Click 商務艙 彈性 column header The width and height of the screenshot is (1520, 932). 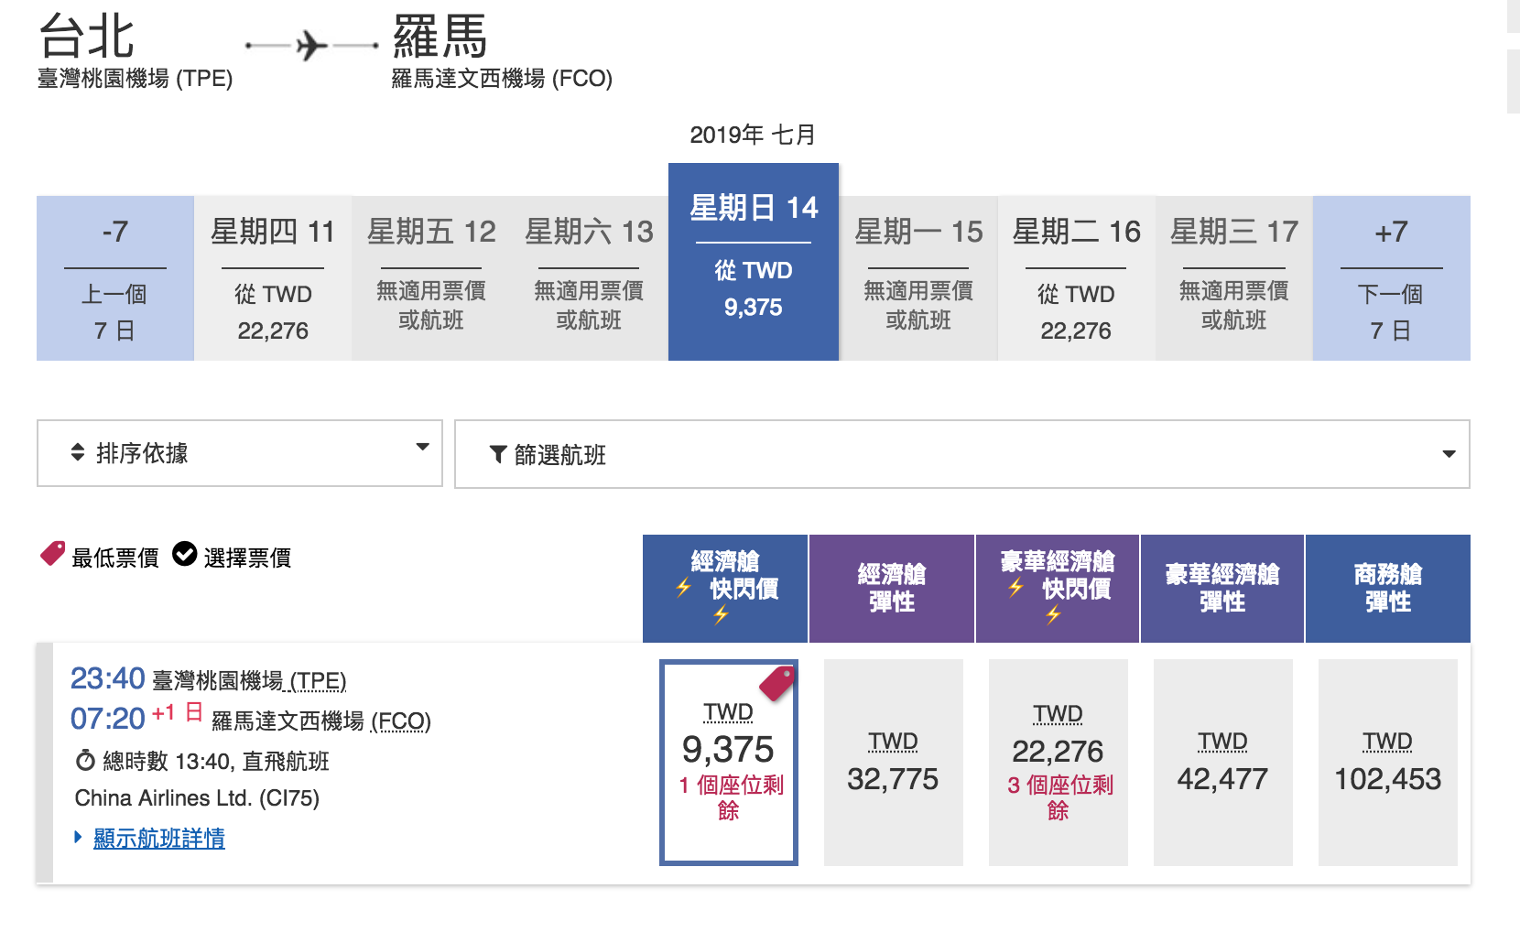click(x=1388, y=589)
